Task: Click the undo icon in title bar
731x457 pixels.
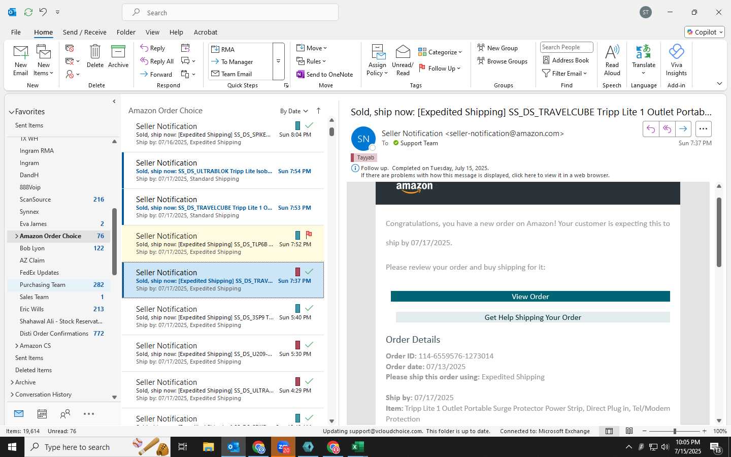Action: (x=43, y=12)
